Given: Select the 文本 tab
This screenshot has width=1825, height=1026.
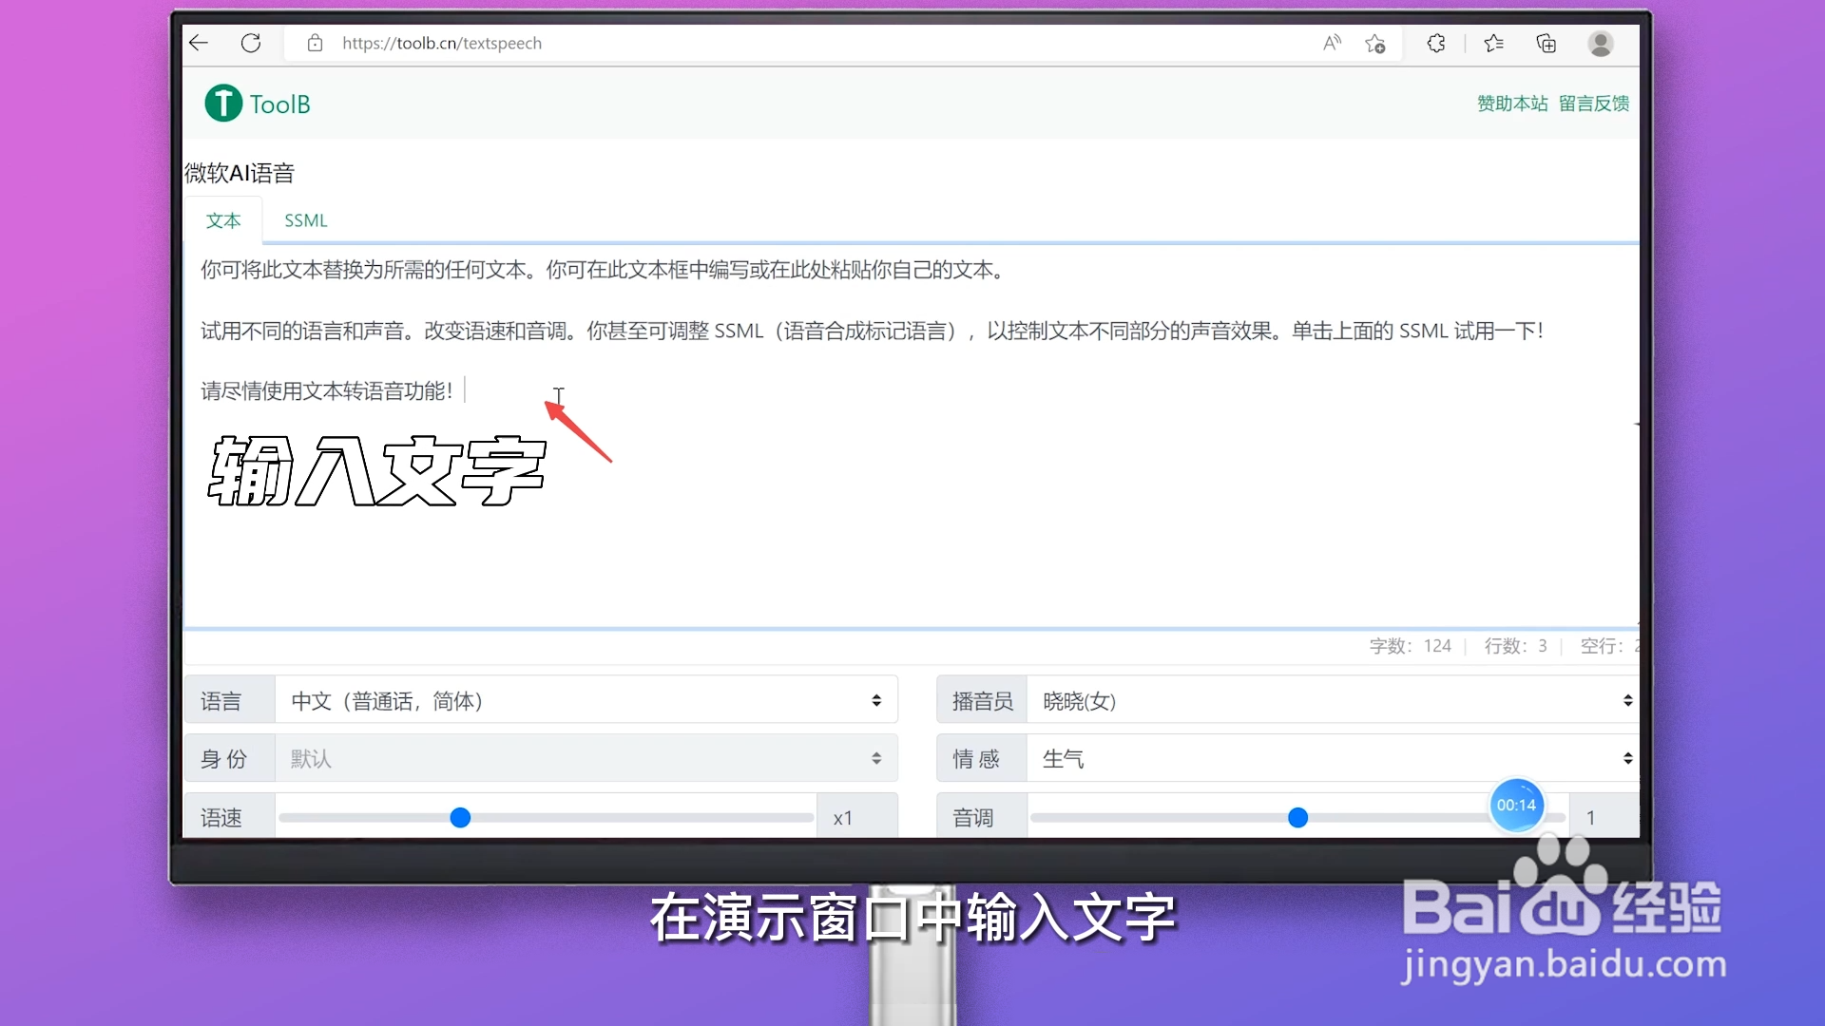Looking at the screenshot, I should tap(223, 219).
